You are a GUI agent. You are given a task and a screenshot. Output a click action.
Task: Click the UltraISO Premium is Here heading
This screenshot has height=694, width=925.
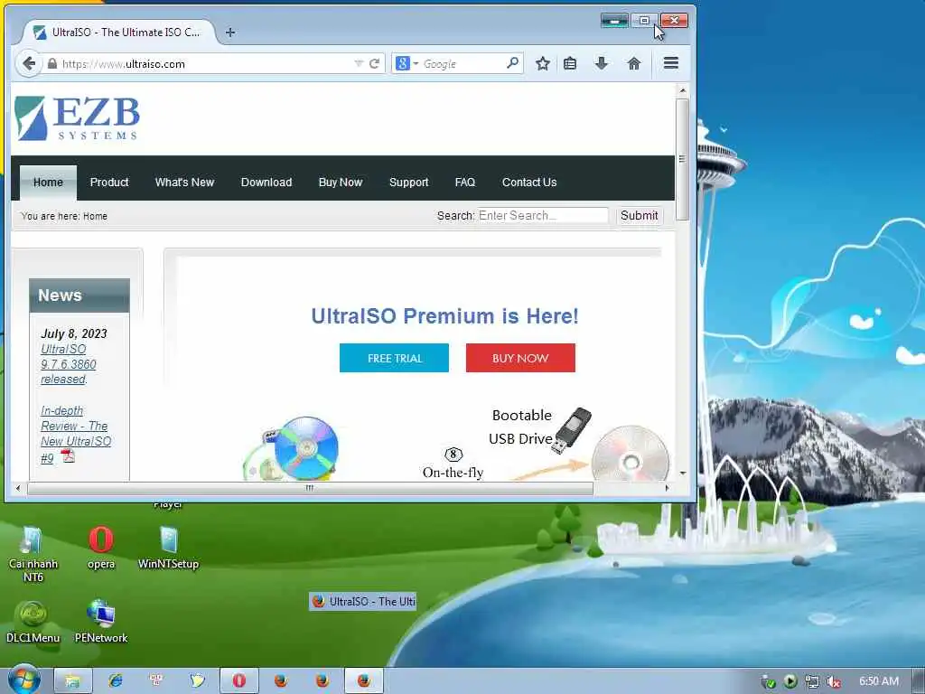click(x=444, y=315)
